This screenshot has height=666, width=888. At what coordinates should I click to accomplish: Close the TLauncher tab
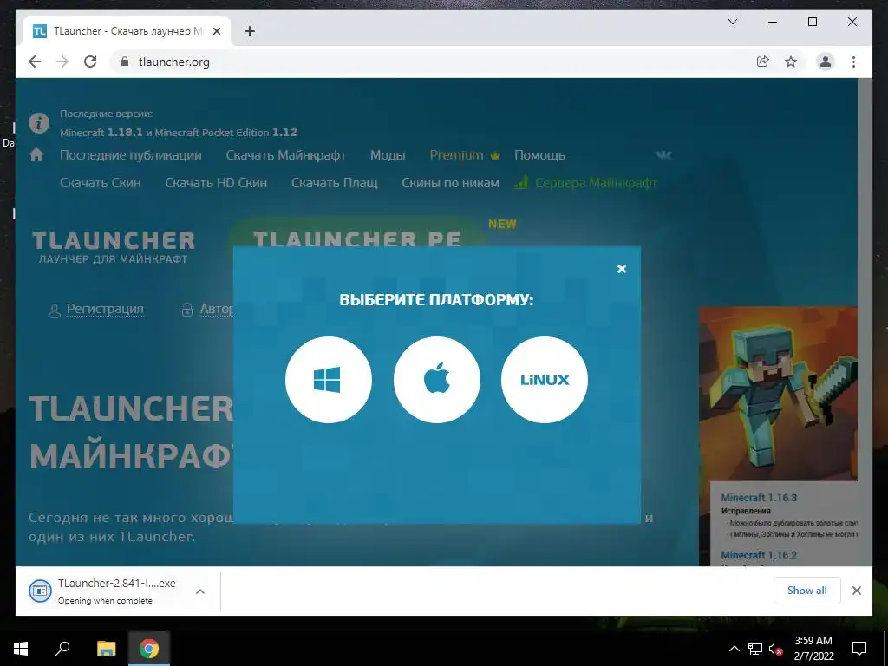(216, 31)
